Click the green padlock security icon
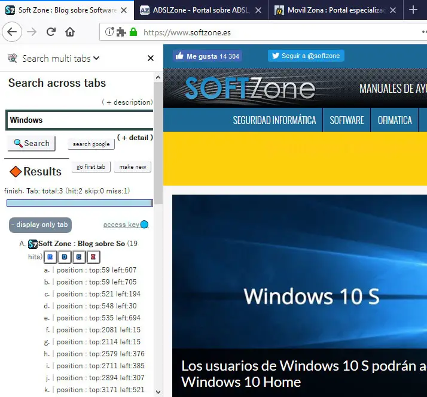427x397 pixels. [133, 32]
